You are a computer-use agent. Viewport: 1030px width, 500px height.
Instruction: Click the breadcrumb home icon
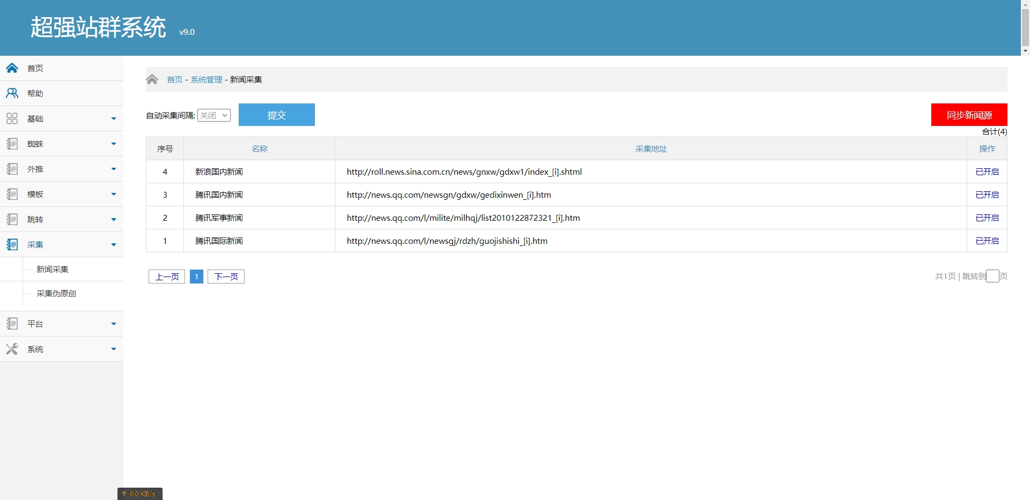pyautogui.click(x=152, y=79)
